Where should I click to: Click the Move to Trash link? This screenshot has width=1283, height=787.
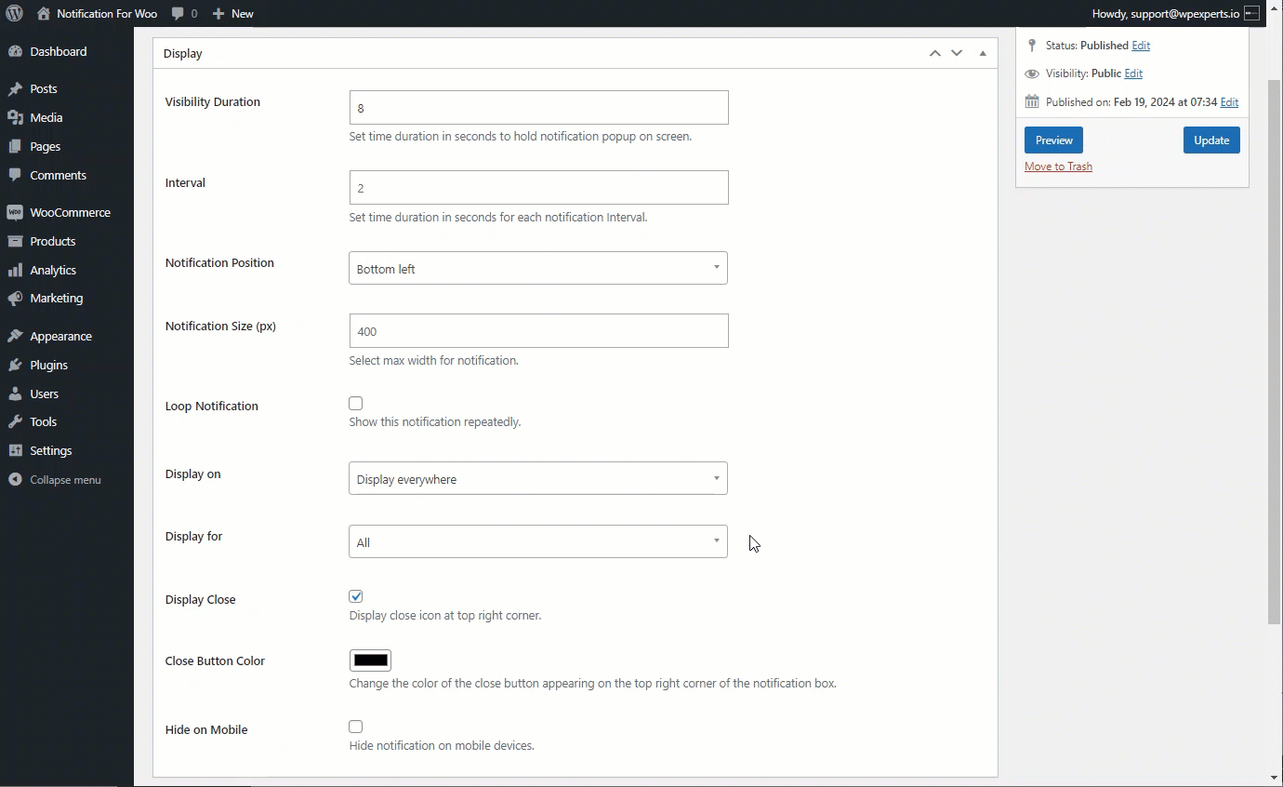coord(1058,167)
